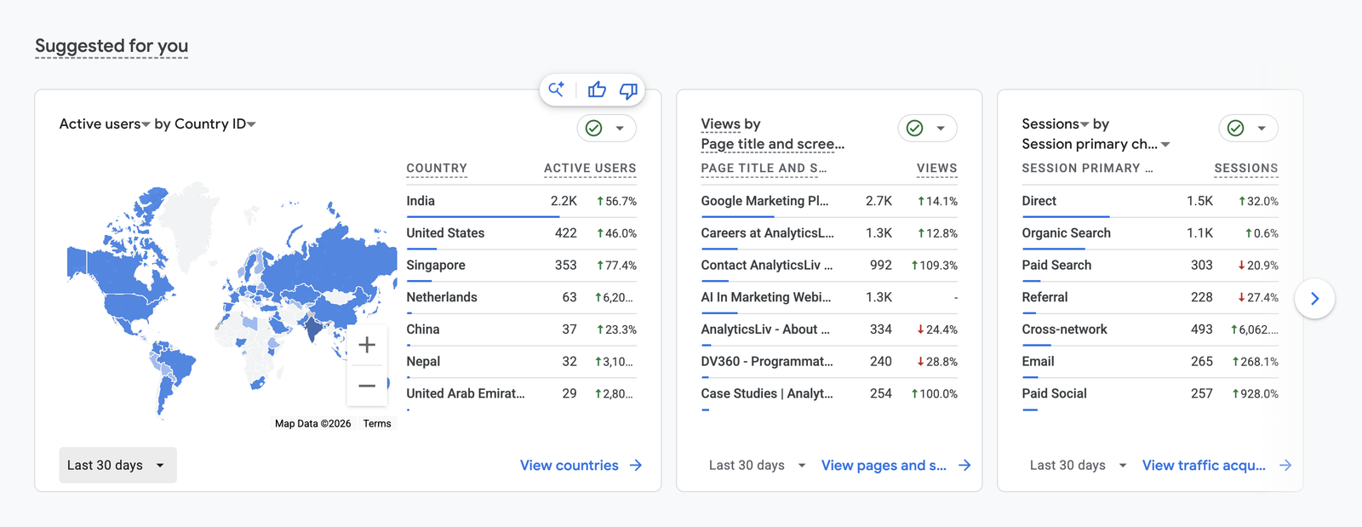Select the Cross-network channel row

tap(1150, 329)
